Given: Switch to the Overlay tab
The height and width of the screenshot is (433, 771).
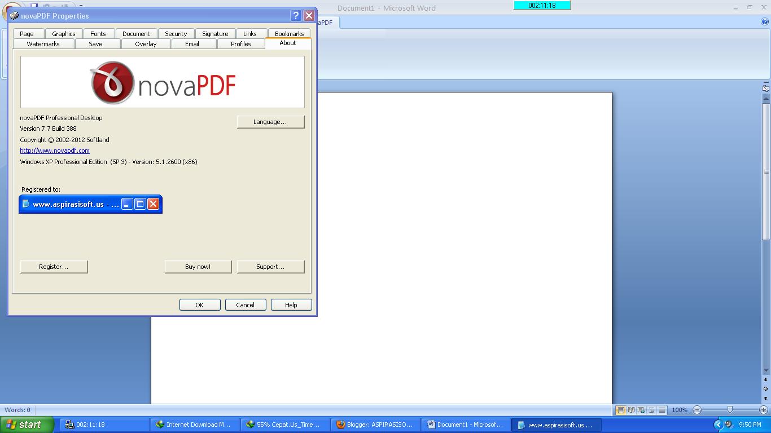Looking at the screenshot, I should 146,44.
